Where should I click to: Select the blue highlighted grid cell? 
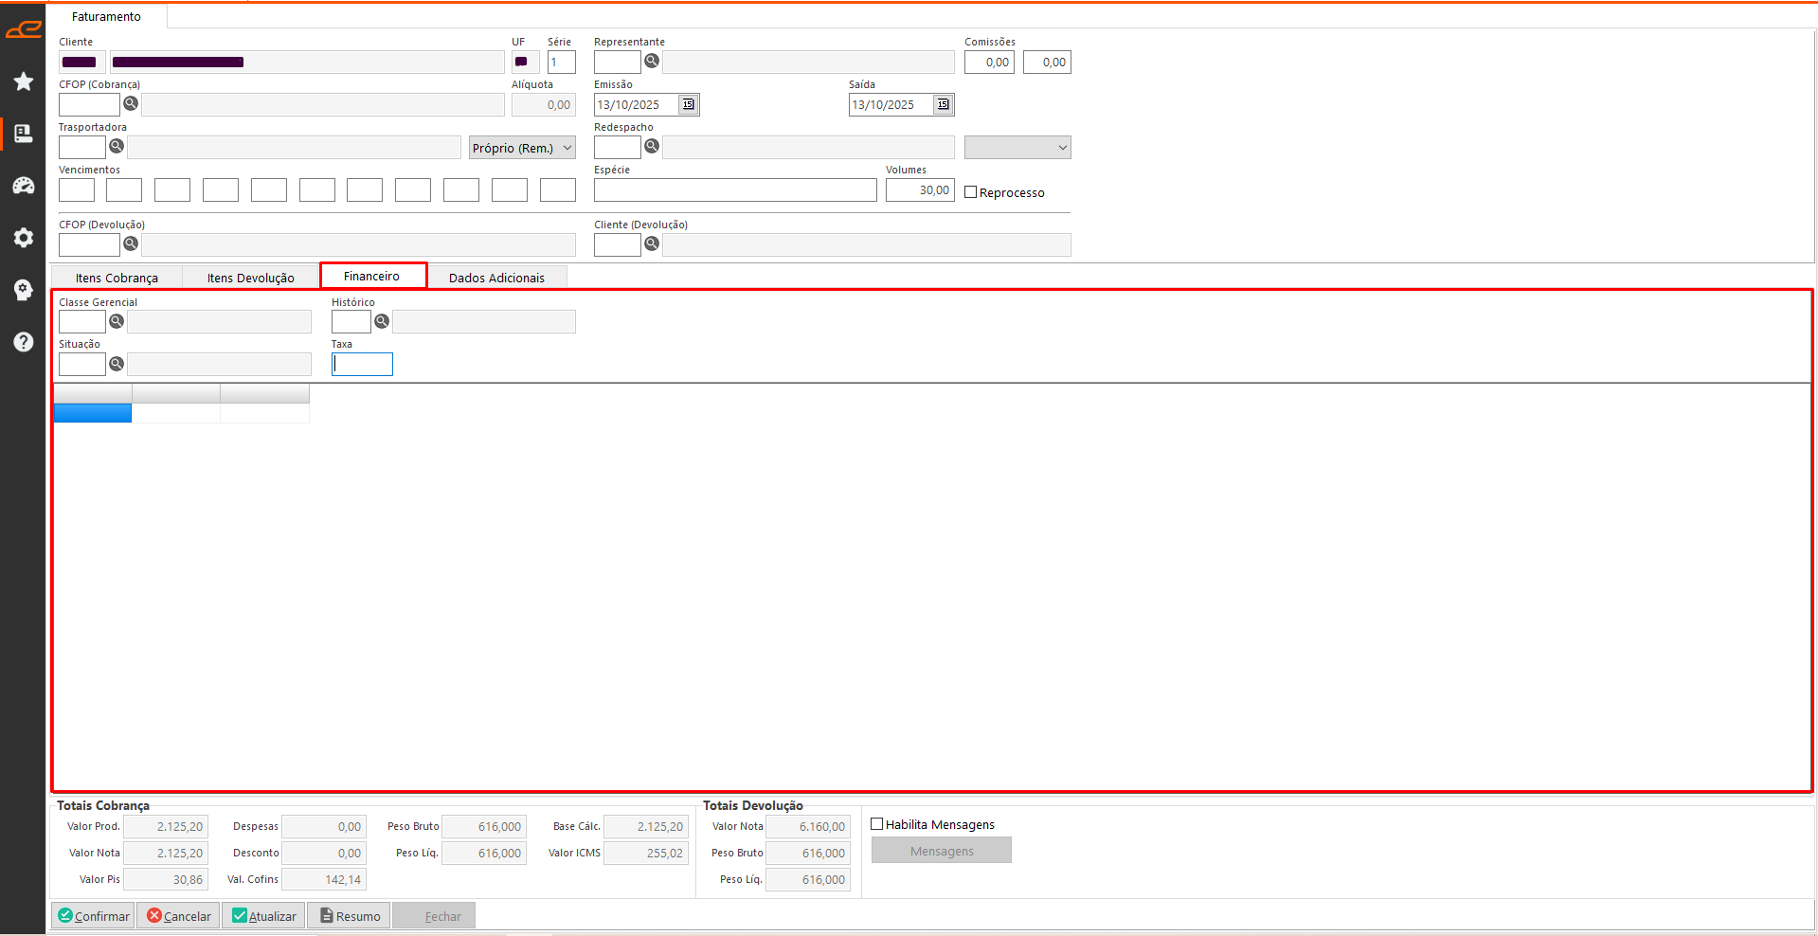[x=93, y=413]
